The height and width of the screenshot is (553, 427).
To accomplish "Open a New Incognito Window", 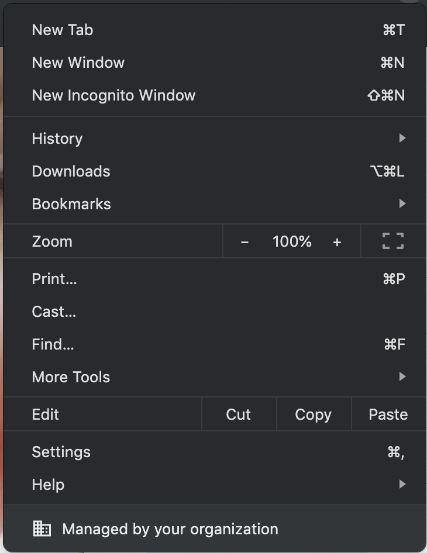I will point(113,95).
